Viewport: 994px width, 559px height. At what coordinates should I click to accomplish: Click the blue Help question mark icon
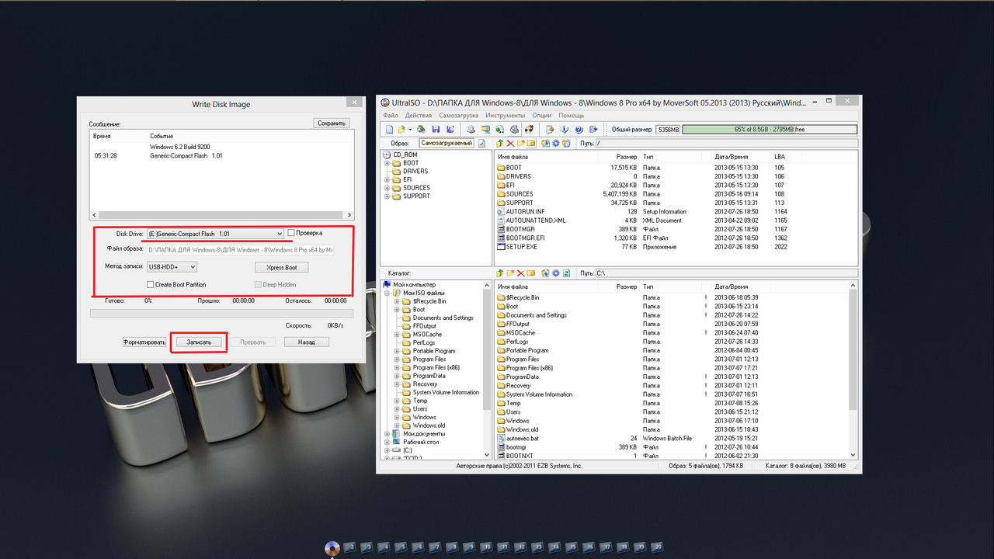point(579,129)
